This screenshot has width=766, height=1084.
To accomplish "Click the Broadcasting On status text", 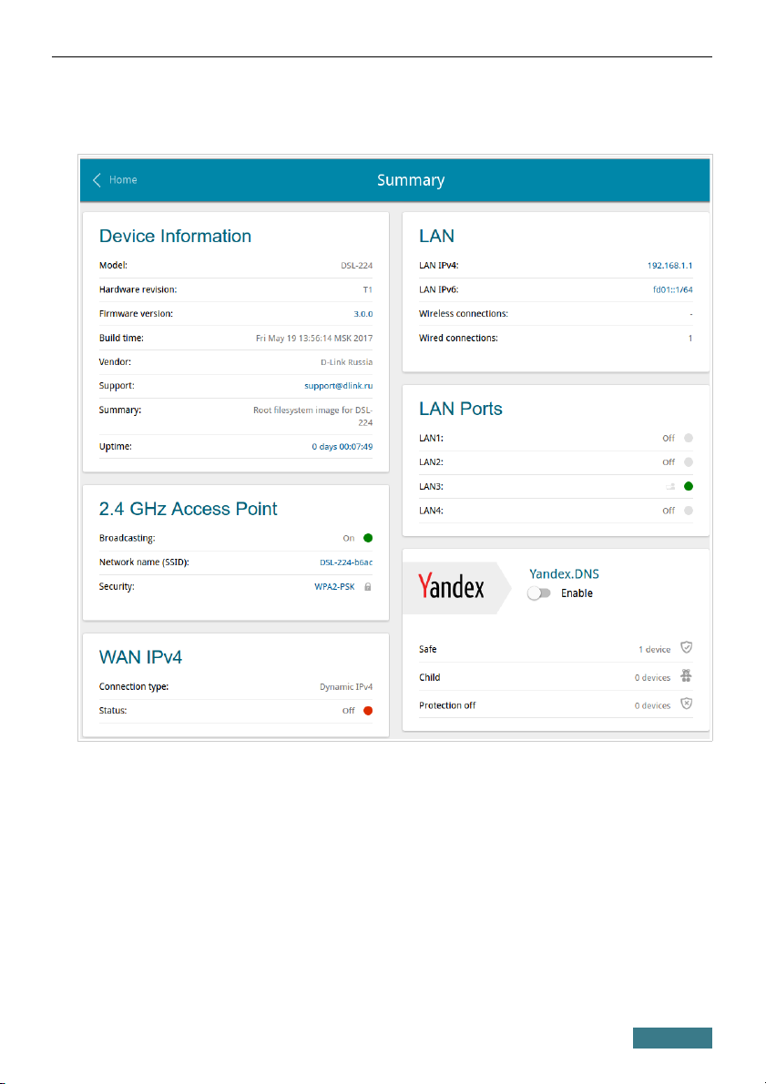I will [349, 538].
